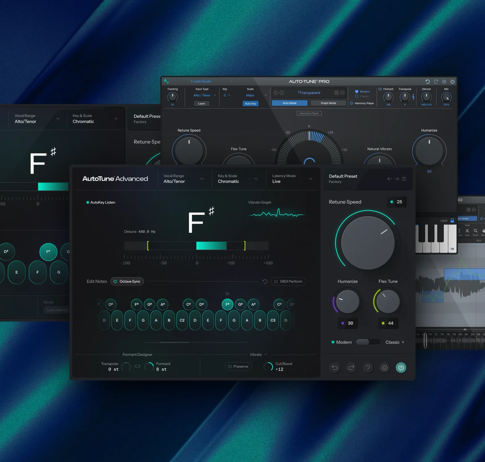The width and height of the screenshot is (485, 462).
Task: Open help with the question mark icon
Action: pos(368,367)
